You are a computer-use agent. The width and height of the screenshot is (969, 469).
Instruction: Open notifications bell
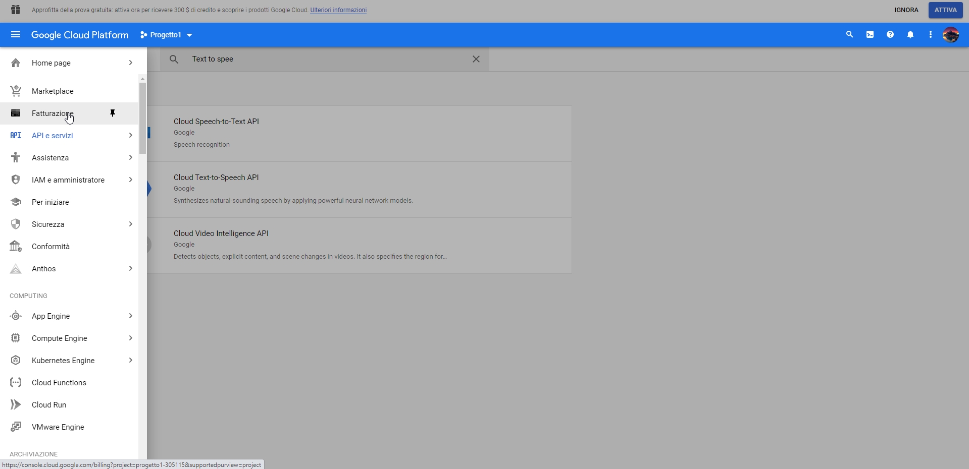(910, 35)
